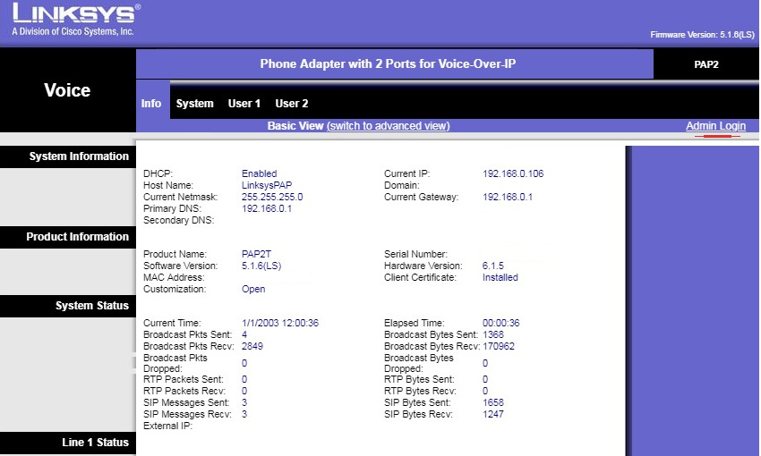
Task: Click the Client Certificate value Installed
Action: click(x=500, y=277)
